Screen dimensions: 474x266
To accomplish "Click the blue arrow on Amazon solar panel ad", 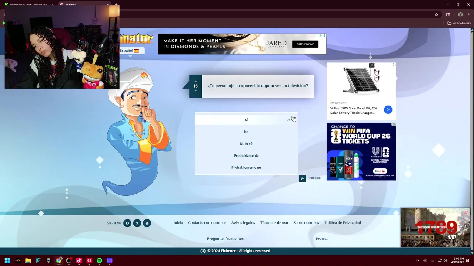I will click(x=388, y=110).
